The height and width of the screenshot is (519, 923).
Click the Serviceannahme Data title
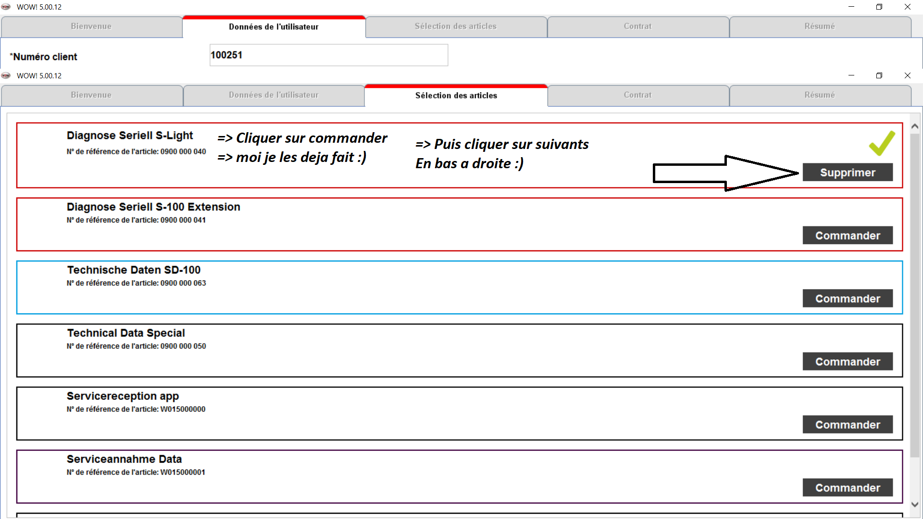coord(124,459)
